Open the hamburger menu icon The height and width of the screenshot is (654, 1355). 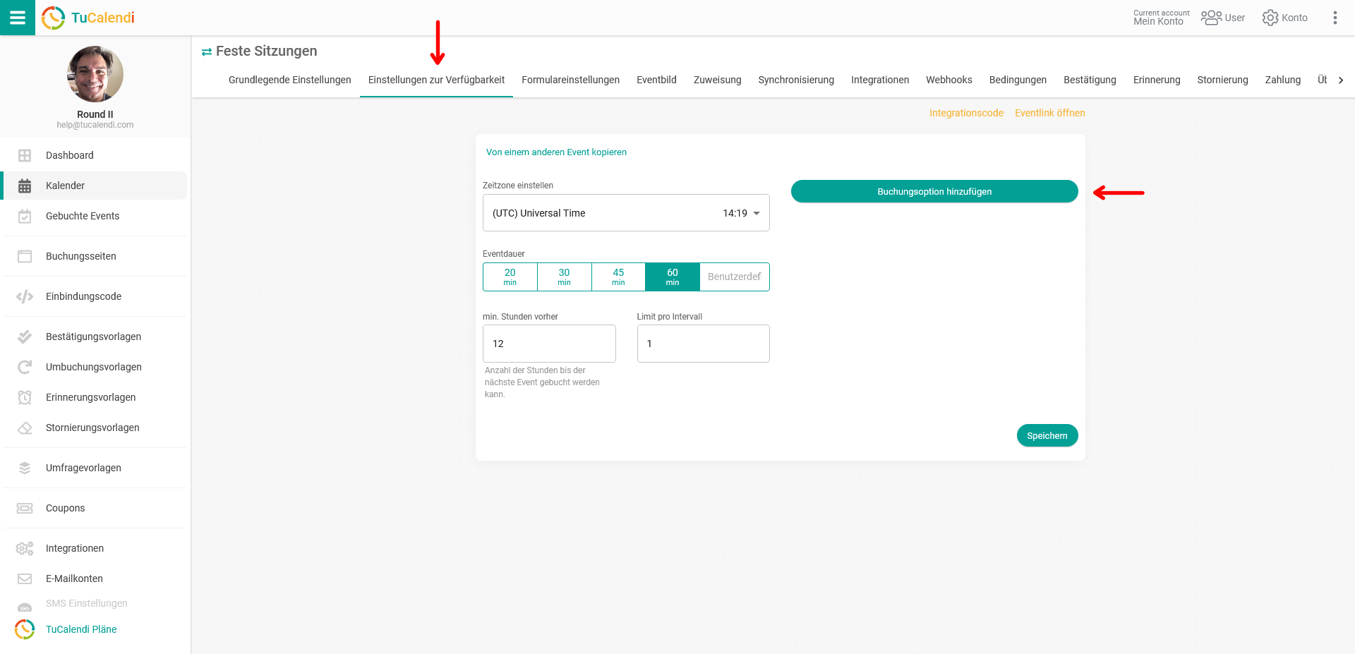18,18
